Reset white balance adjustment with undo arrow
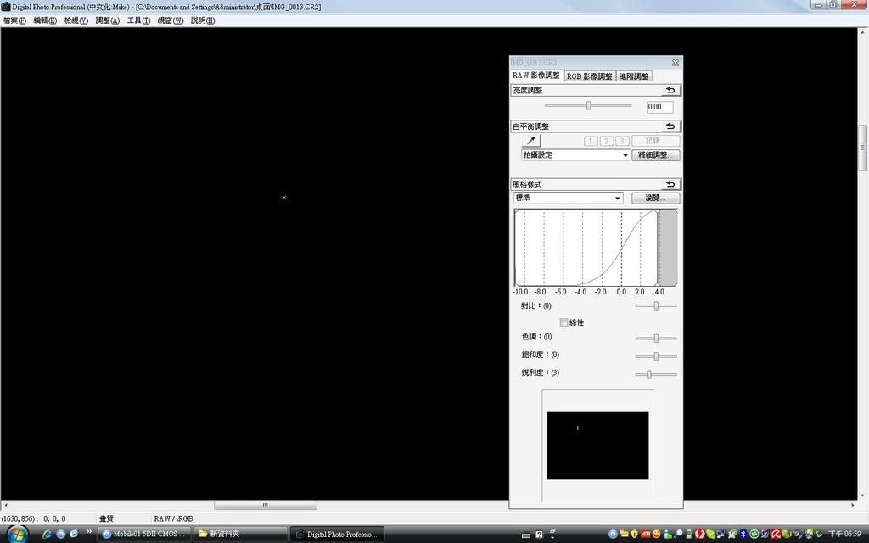 (670, 126)
